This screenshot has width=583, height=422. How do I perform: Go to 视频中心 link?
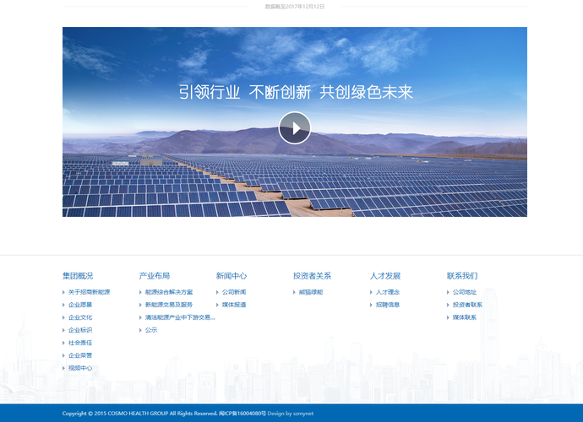pos(80,368)
